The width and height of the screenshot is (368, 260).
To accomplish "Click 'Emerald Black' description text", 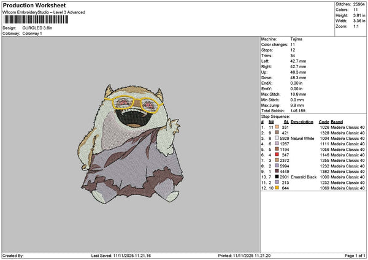I will click(304, 177).
